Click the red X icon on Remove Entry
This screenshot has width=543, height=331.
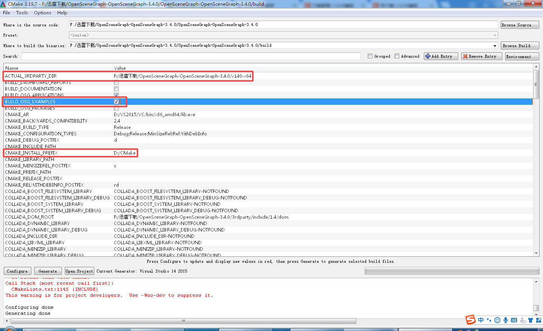(x=465, y=56)
